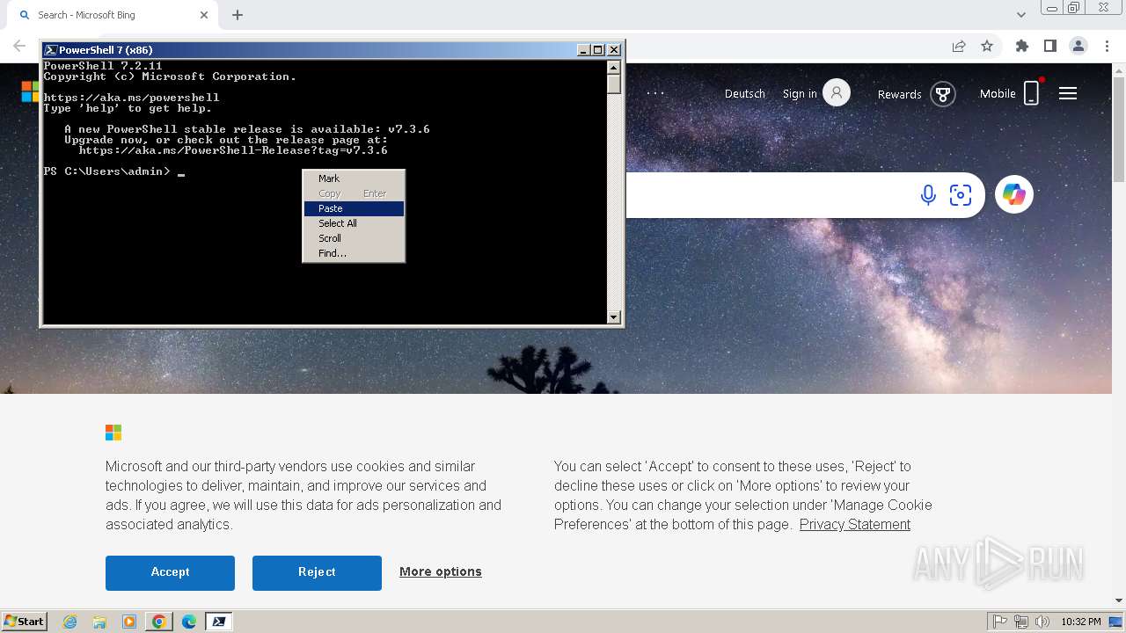Open Microsoft Edge from taskbar
This screenshot has height=633, width=1126.
(189, 622)
